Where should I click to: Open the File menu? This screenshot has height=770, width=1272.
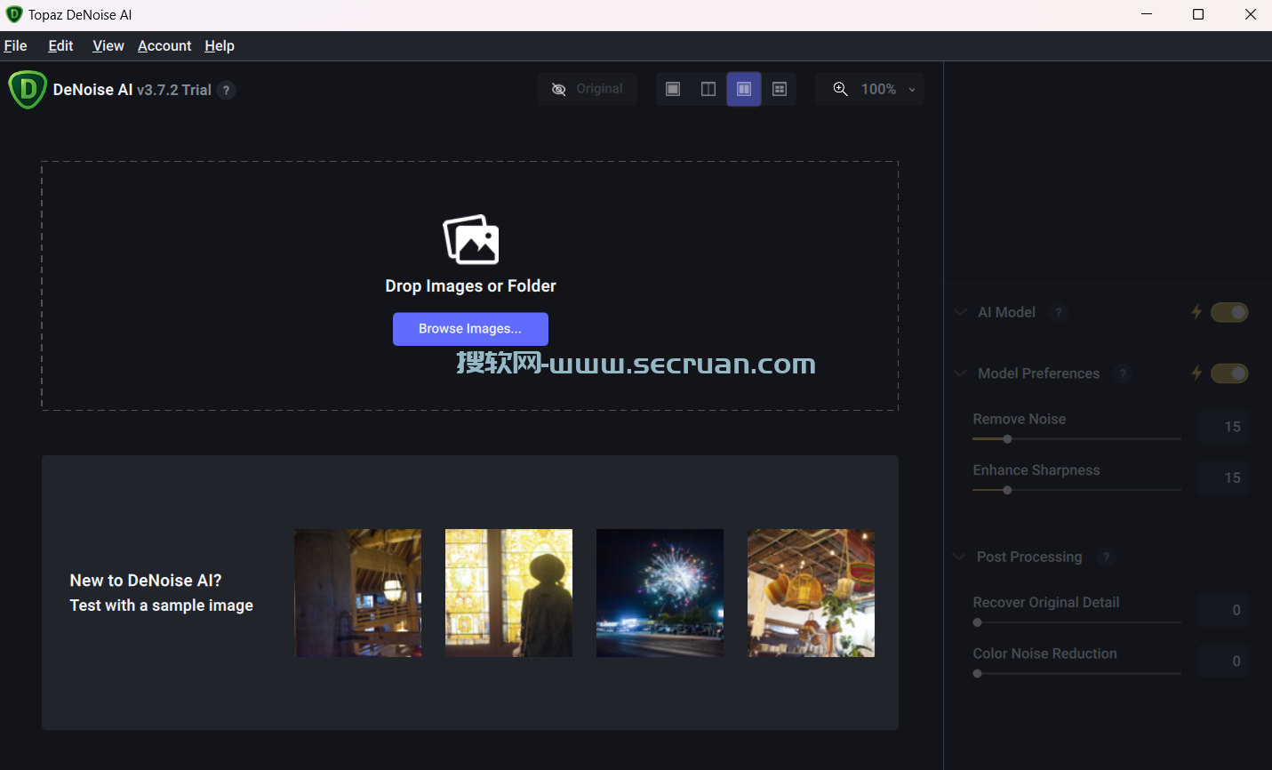click(x=16, y=45)
